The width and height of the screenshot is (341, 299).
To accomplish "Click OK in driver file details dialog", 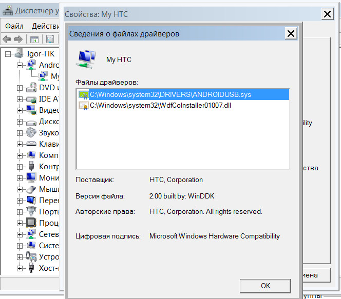I will (266, 286).
